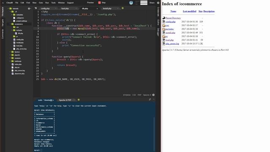Screen dimensions: 270x152
Task: Open project.settings file
Action: pyautogui.click(x=22, y=21)
